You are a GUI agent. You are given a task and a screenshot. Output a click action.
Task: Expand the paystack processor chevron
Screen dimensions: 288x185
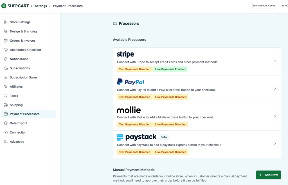275,144
